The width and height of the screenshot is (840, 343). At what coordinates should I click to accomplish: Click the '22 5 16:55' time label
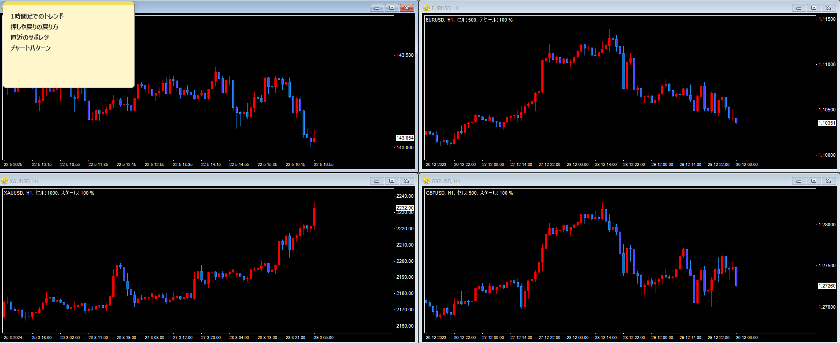(324, 165)
